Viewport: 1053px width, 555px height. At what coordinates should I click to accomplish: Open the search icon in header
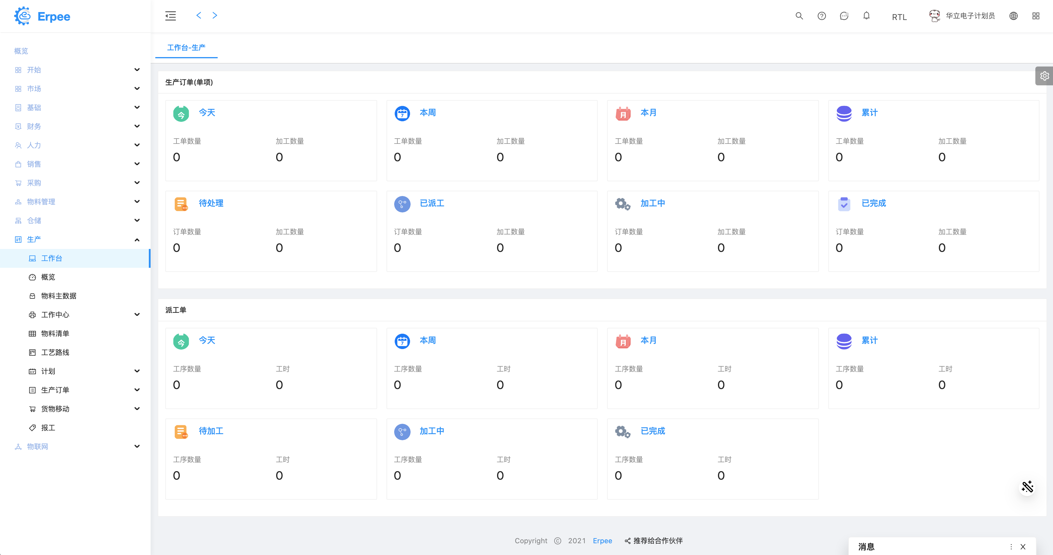click(x=799, y=16)
